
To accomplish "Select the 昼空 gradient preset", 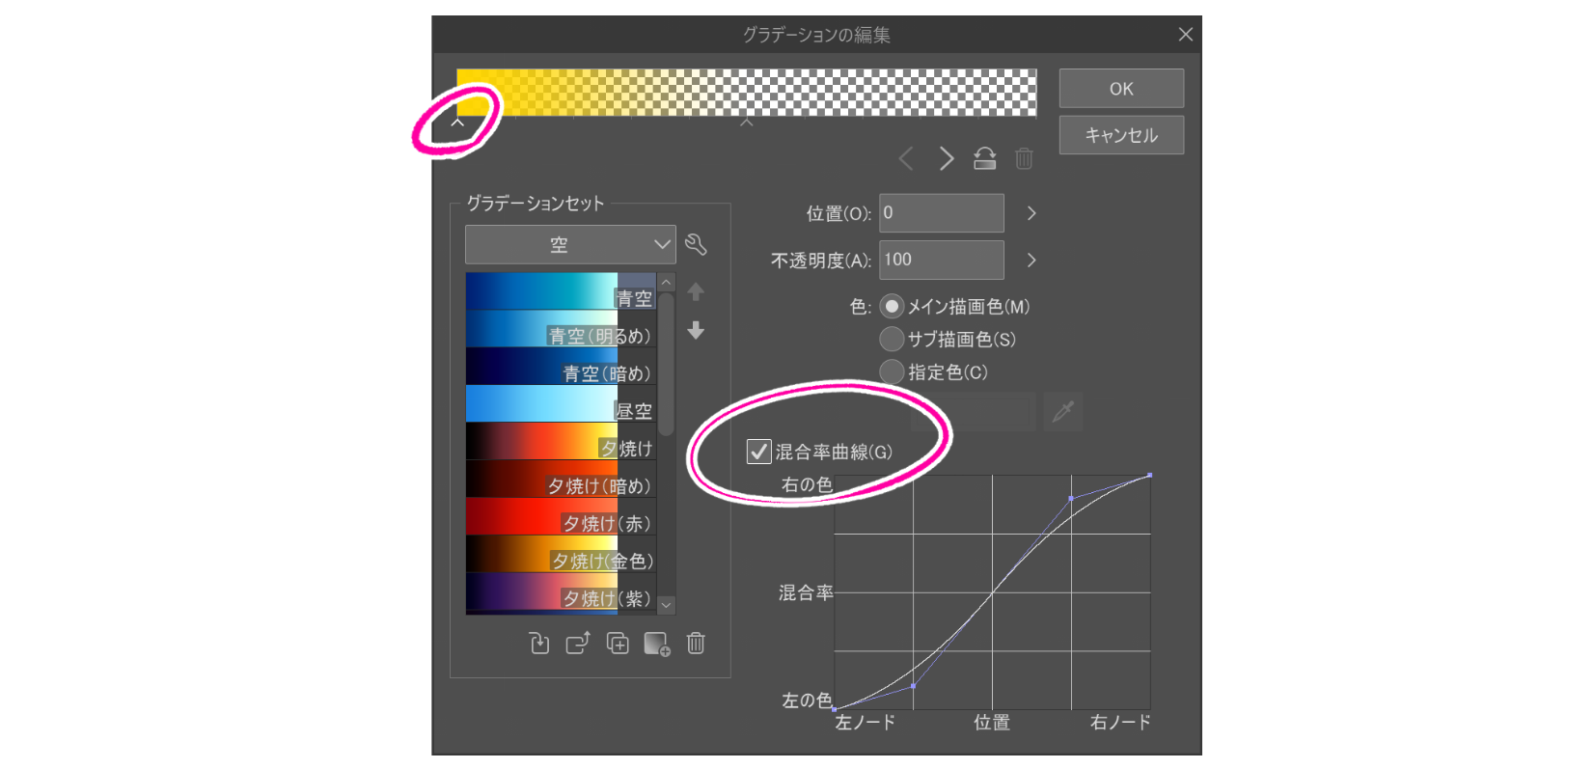I will tap(560, 404).
